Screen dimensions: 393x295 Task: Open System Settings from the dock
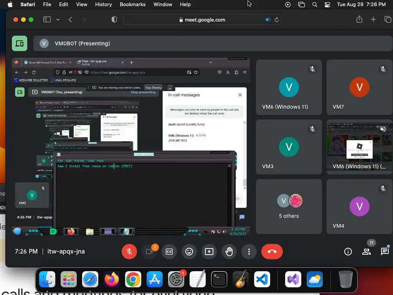tap(176, 279)
